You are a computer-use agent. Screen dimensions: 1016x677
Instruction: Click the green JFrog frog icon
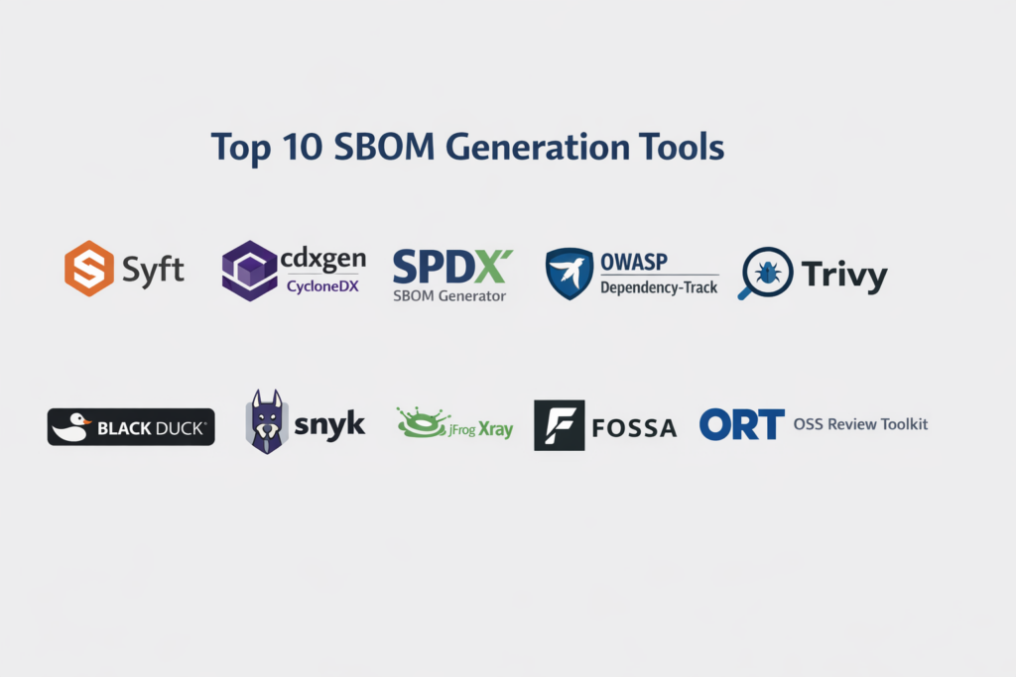(421, 423)
